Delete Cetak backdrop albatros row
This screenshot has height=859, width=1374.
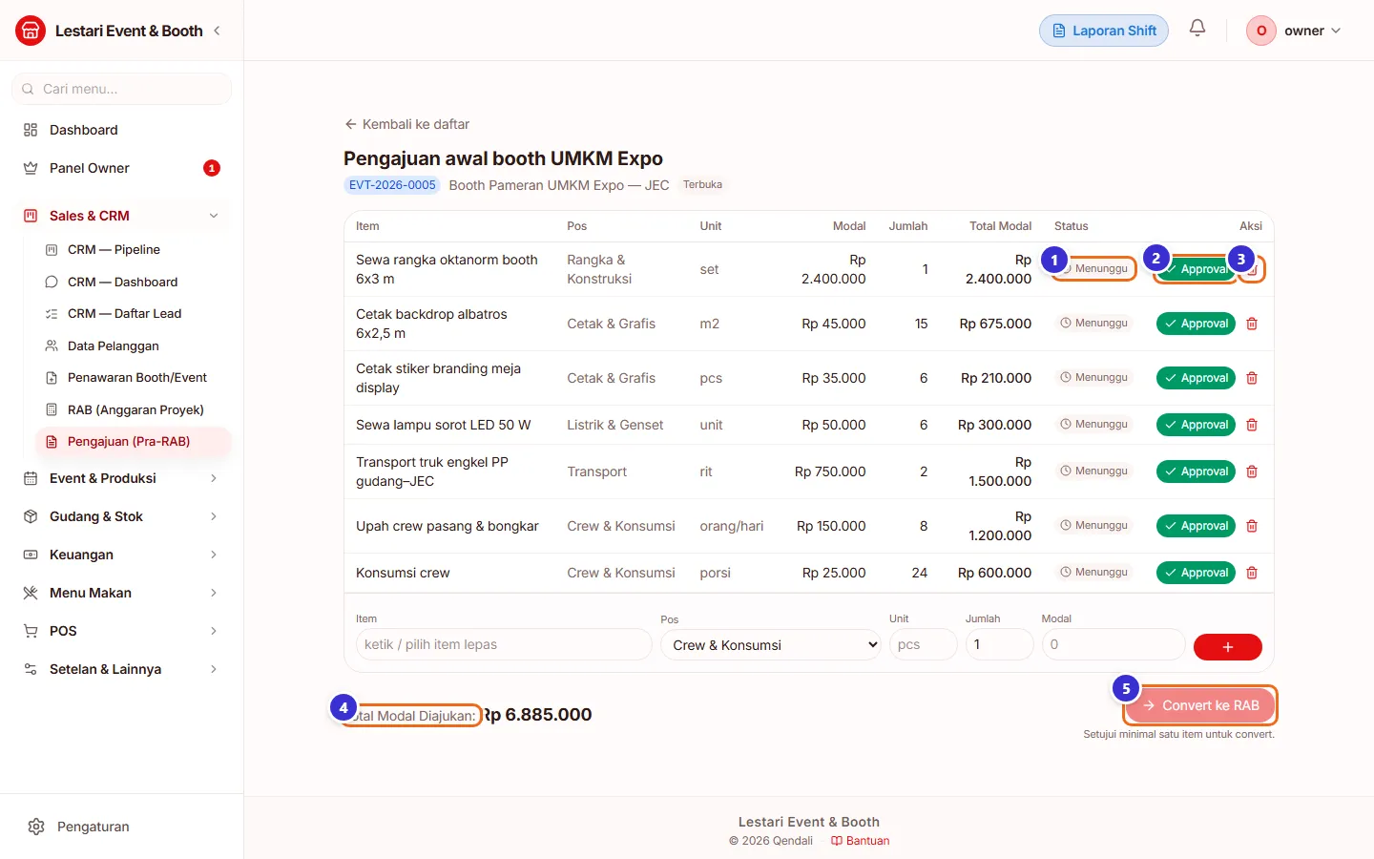[1252, 324]
